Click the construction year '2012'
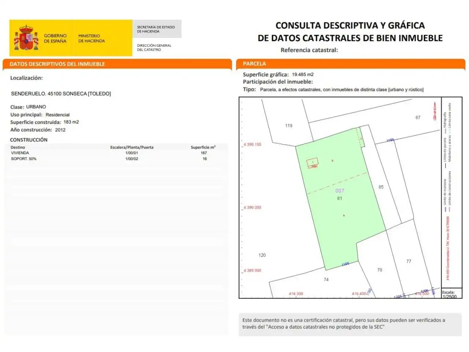Viewport: 469px width, 352px height. pos(60,130)
